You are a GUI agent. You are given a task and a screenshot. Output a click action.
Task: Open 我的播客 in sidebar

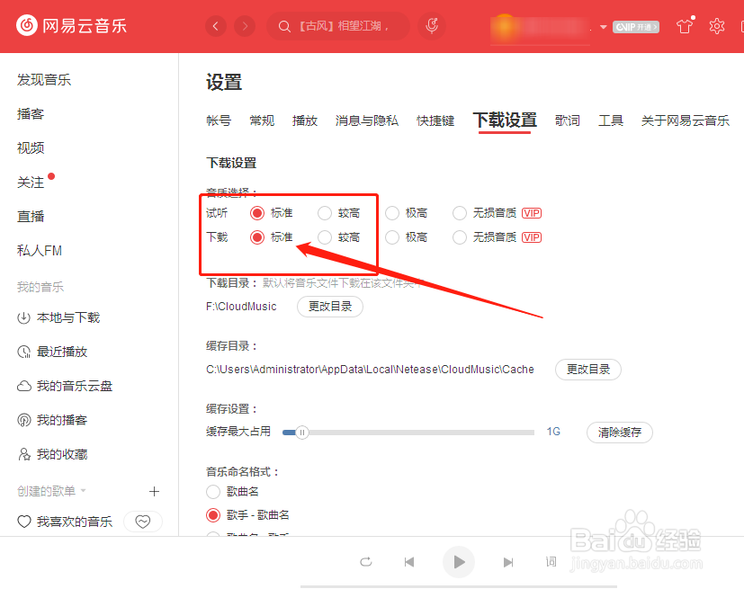pyautogui.click(x=52, y=420)
